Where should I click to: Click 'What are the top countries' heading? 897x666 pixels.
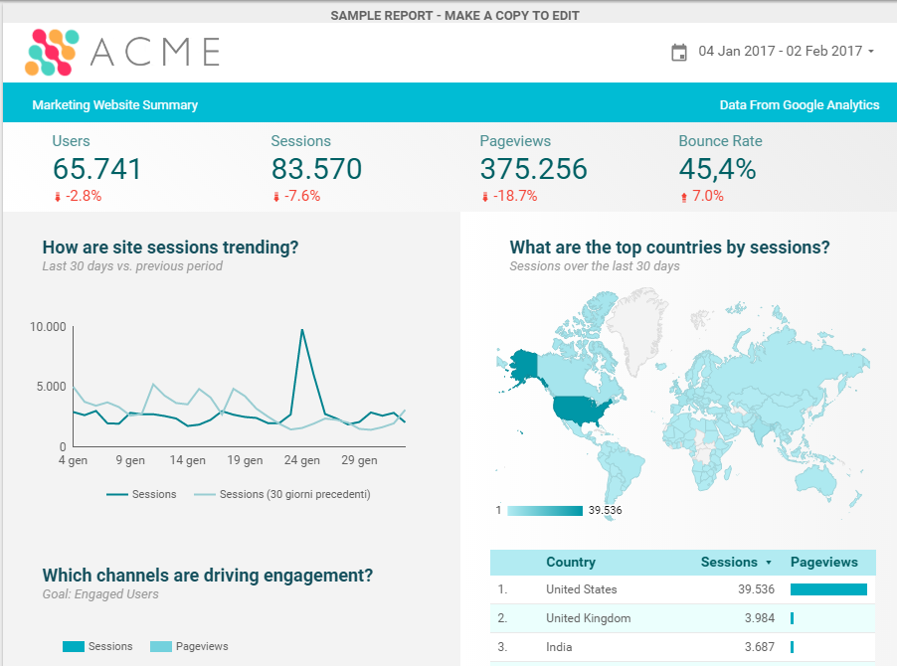coord(669,248)
